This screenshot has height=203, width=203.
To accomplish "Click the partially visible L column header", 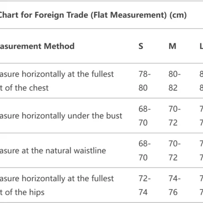I will (x=201, y=46).
